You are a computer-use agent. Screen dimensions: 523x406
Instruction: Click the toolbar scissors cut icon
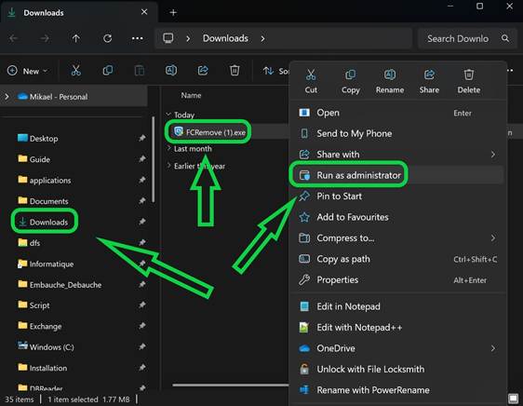pos(76,71)
